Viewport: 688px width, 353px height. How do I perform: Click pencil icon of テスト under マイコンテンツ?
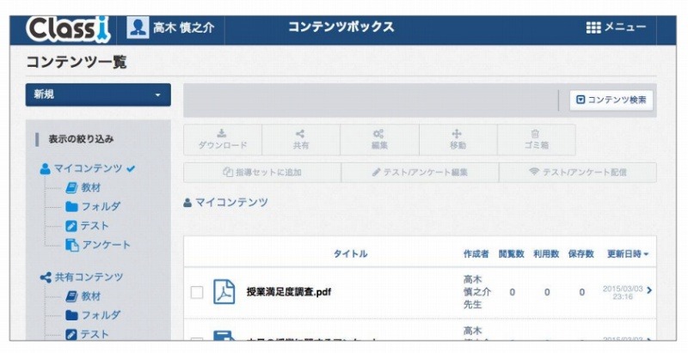[71, 226]
